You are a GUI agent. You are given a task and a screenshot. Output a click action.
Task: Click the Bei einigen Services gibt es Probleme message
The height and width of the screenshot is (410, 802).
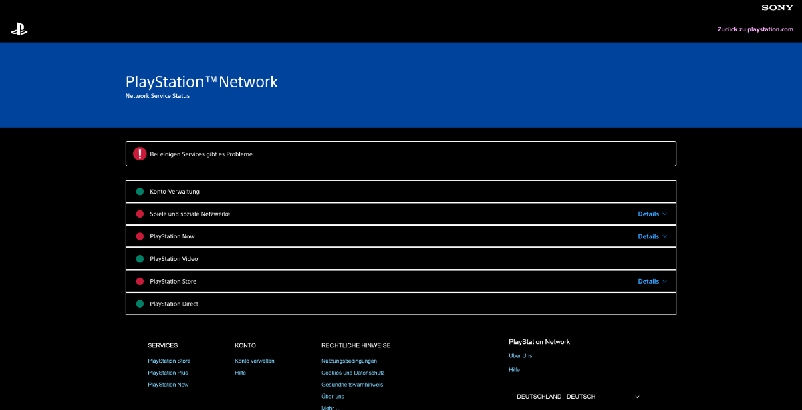[x=202, y=154]
